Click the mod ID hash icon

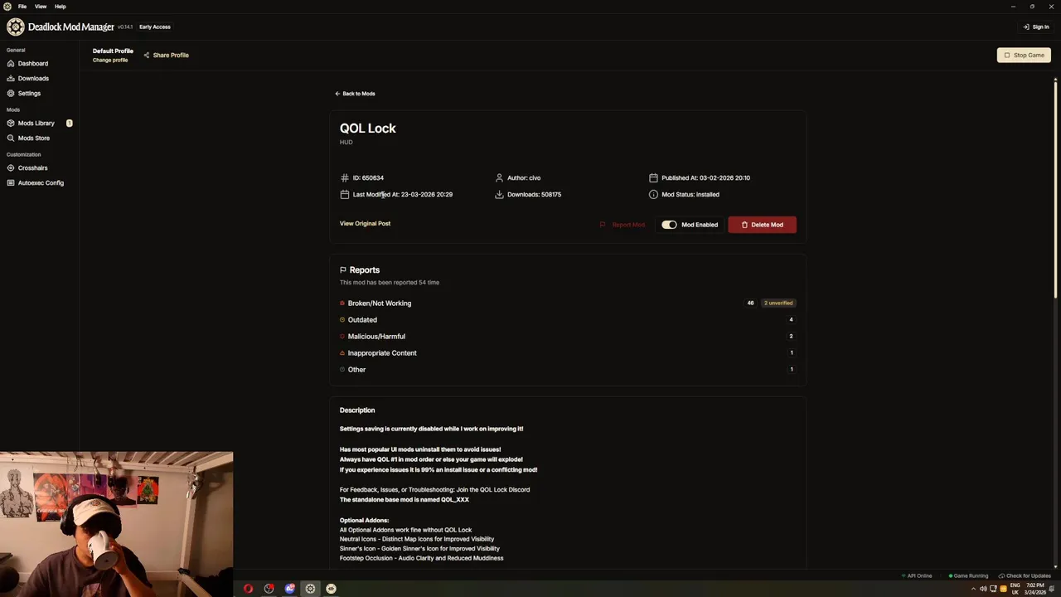tap(344, 177)
